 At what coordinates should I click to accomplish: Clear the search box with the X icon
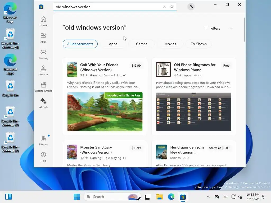click(164, 7)
